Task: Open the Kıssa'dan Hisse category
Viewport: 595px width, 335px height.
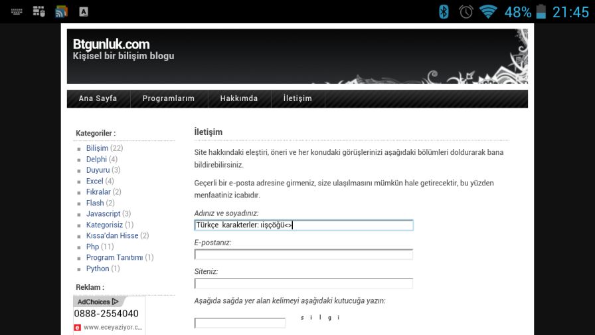Action: [x=112, y=235]
